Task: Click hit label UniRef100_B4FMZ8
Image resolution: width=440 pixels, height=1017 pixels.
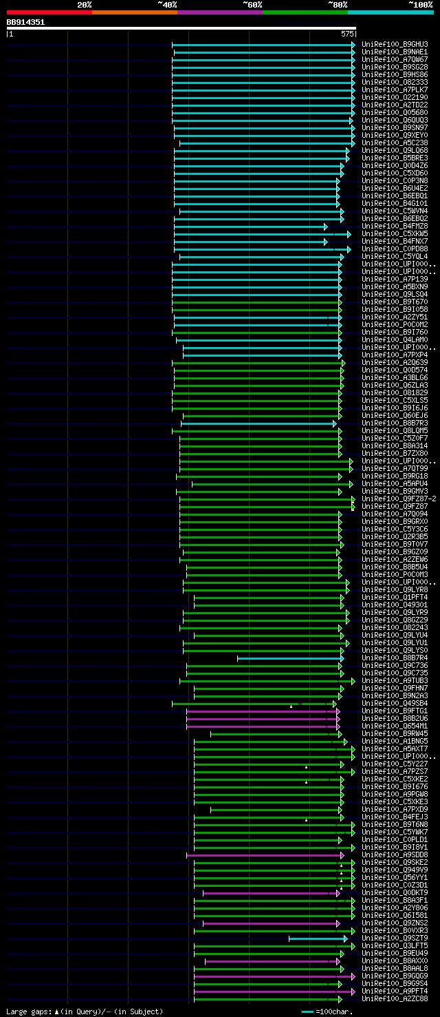Action: pos(395,226)
